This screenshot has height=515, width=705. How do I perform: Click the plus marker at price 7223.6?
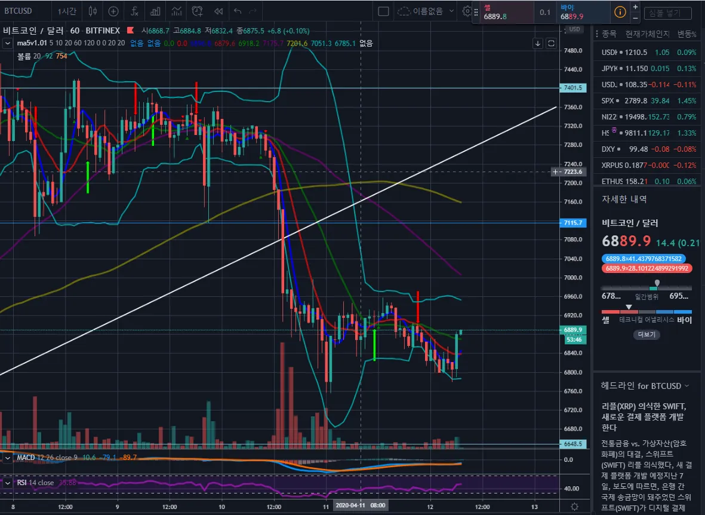click(556, 171)
